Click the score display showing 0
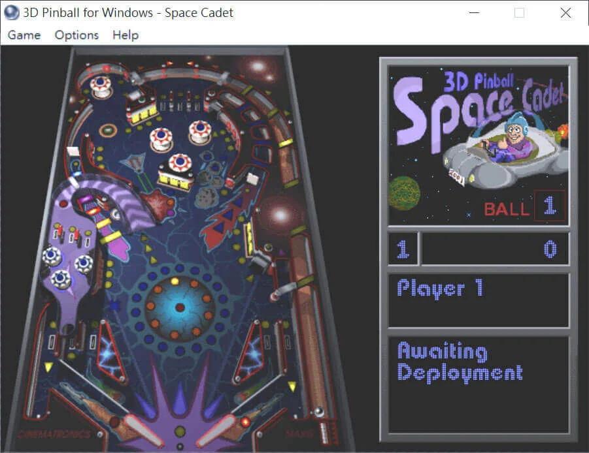The width and height of the screenshot is (589, 453). (x=495, y=249)
